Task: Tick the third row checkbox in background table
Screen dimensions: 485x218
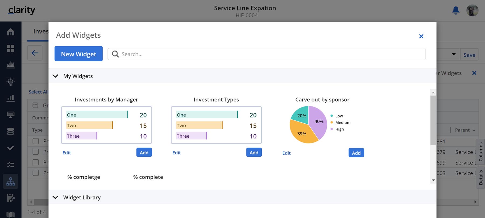Action: pos(36,162)
